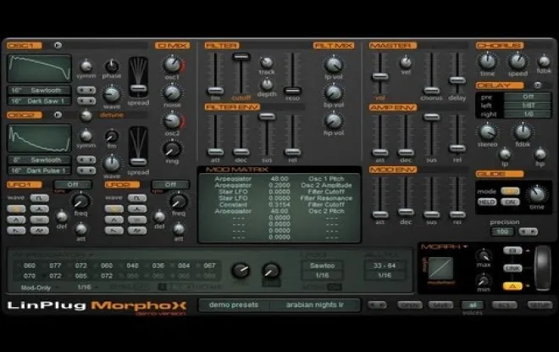Click the filter track knob

coord(266,63)
